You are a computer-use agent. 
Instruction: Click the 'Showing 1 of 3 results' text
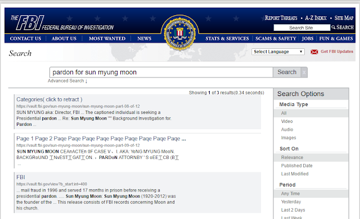[226, 93]
